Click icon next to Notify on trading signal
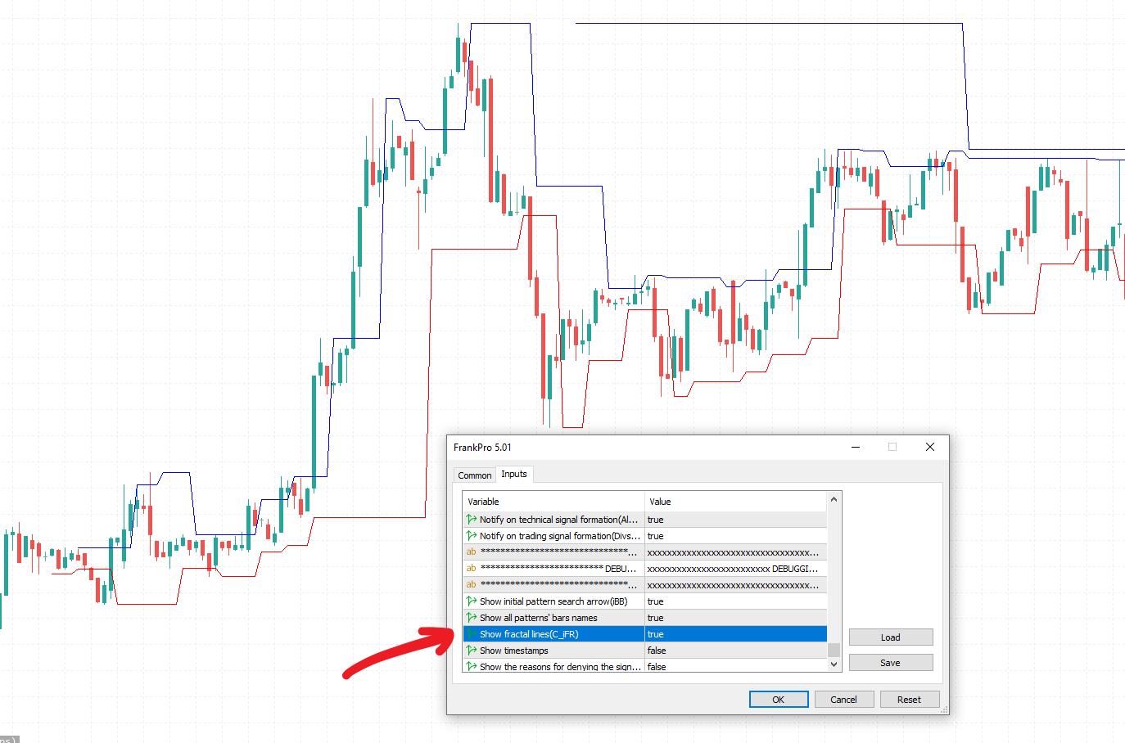 pyautogui.click(x=471, y=536)
